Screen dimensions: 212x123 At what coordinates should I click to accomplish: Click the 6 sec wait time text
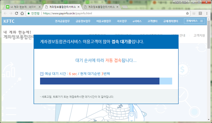(x=73, y=74)
